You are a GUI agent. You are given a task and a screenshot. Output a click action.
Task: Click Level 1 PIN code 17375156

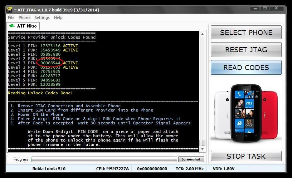[x=50, y=46]
